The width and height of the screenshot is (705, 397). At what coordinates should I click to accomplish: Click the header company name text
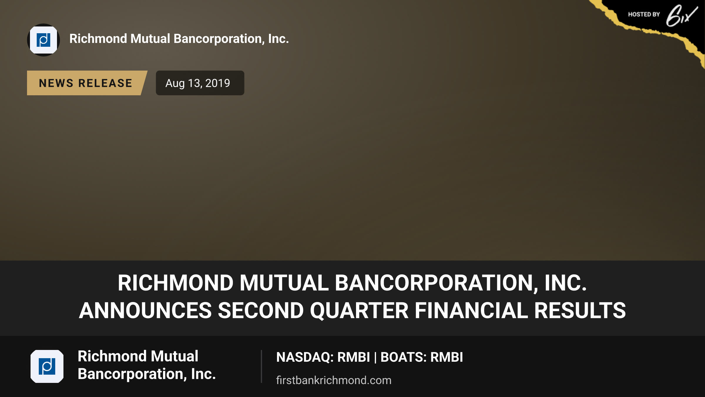click(x=179, y=39)
